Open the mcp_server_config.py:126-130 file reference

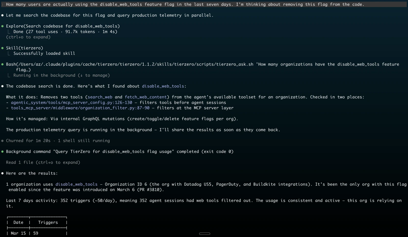click(x=72, y=102)
